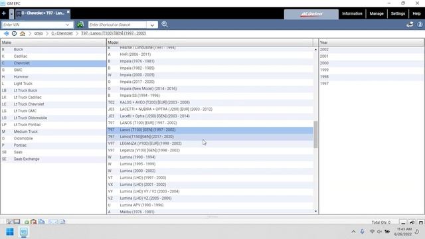
Task: Click the T97 - Lanos (T100) [GEN] breadcrumb link
Action: click(x=114, y=33)
